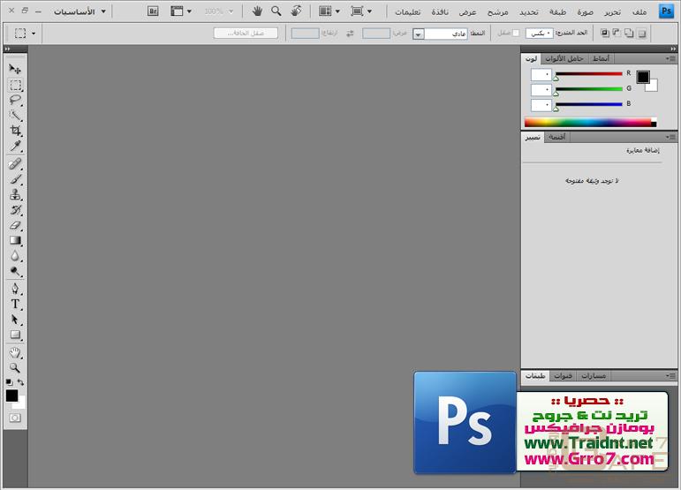Screen dimensions: 681x490
Task: Open the الأساسيات workspace dropdown
Action: tap(79, 11)
